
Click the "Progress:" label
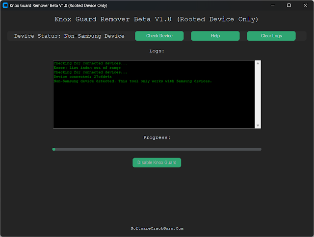click(157, 137)
